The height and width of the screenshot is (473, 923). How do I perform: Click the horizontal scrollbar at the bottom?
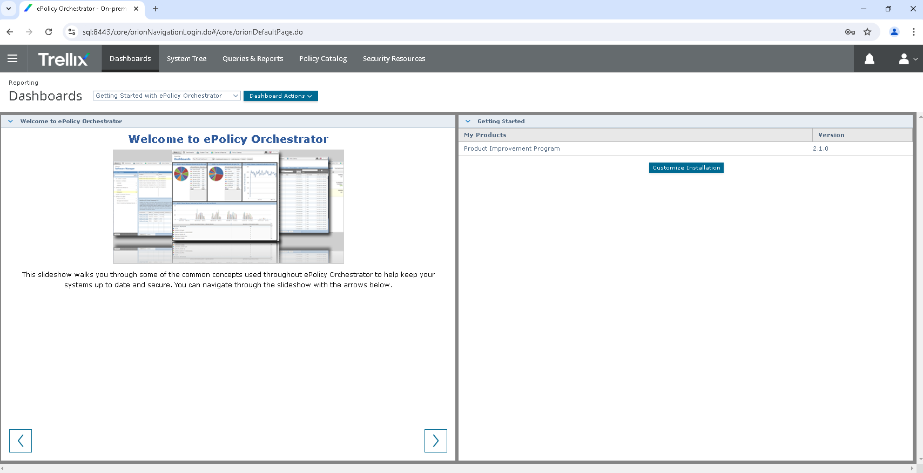click(x=458, y=468)
